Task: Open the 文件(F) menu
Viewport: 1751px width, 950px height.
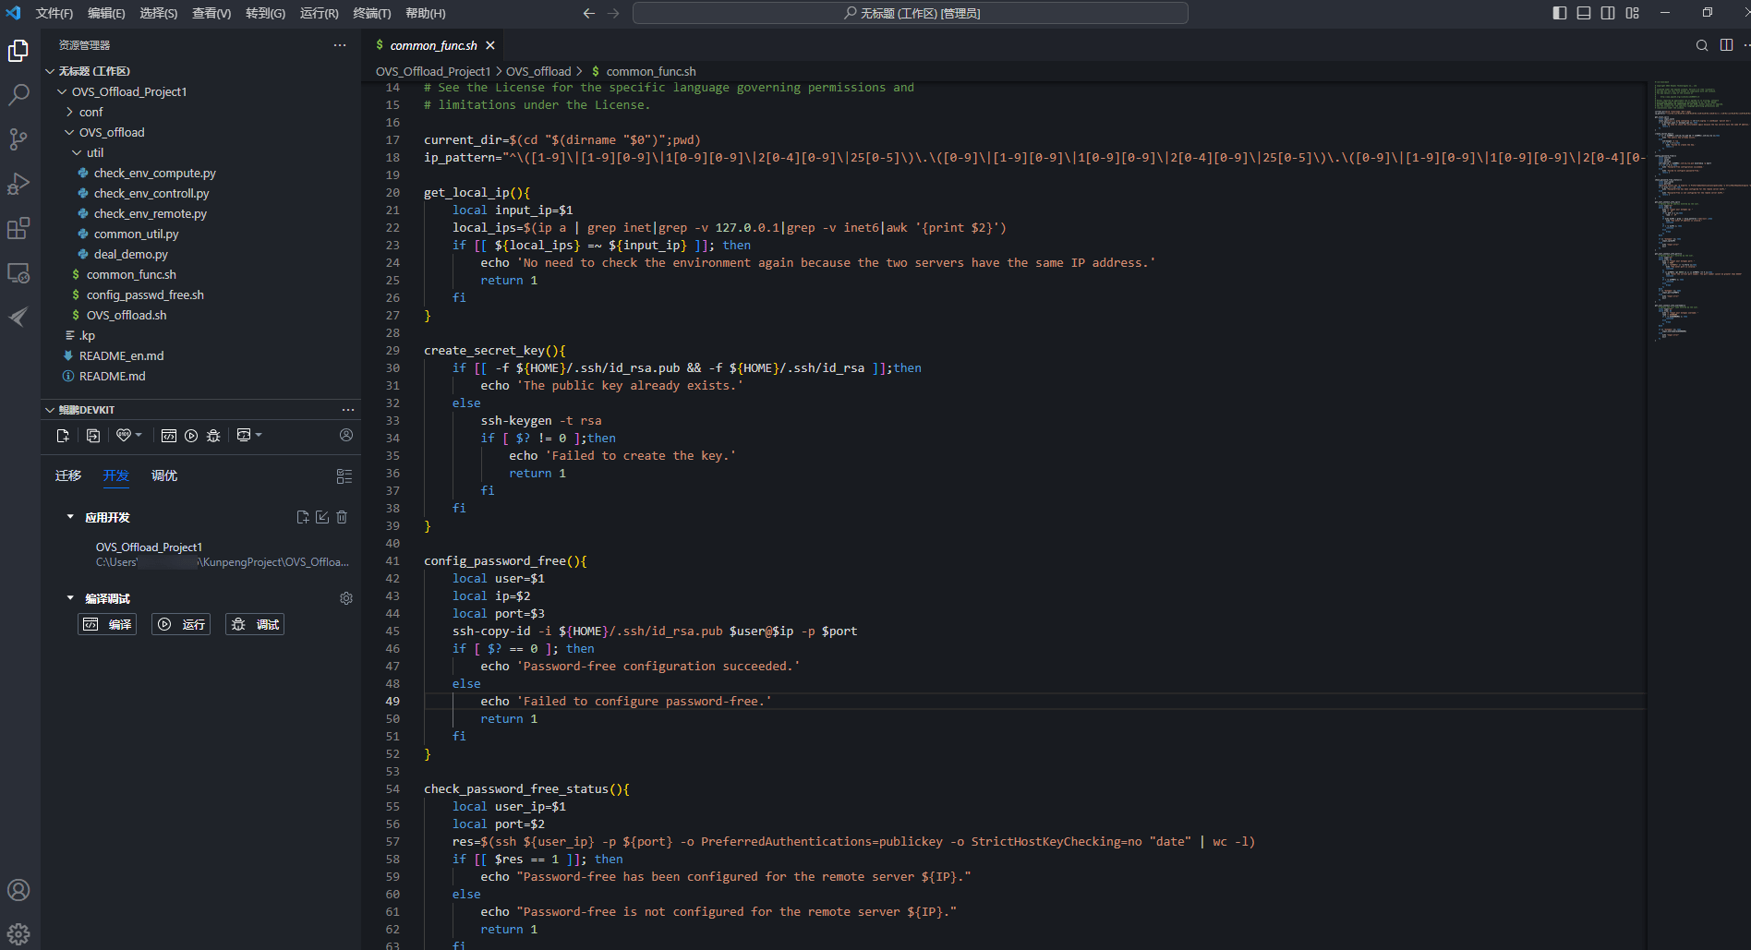Action: (x=54, y=13)
